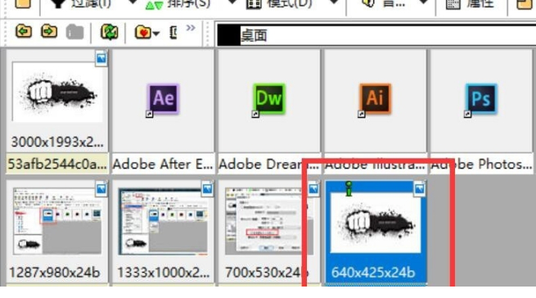Image resolution: width=536 pixels, height=298 pixels.
Task: Select the 1287x980x24b screenshot thumbnail
Action: (x=57, y=221)
